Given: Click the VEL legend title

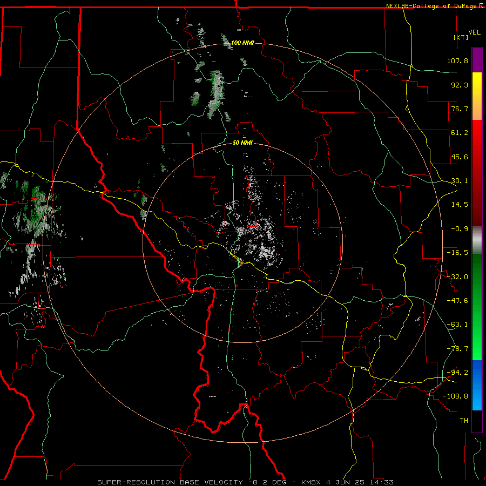Looking at the screenshot, I should coord(475,32).
